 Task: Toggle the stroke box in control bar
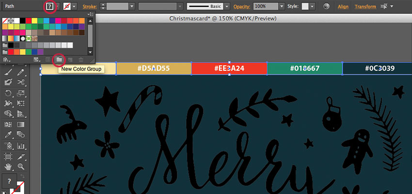click(x=68, y=7)
